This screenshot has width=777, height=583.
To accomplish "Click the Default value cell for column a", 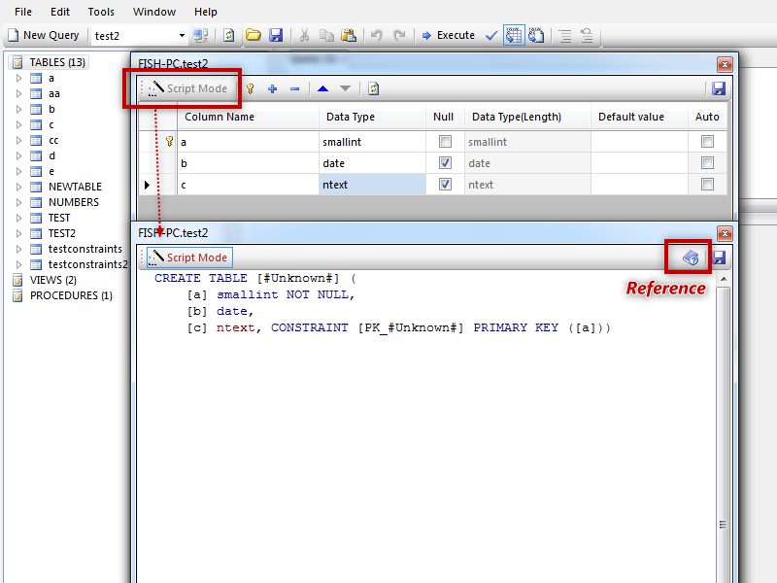I will point(639,142).
